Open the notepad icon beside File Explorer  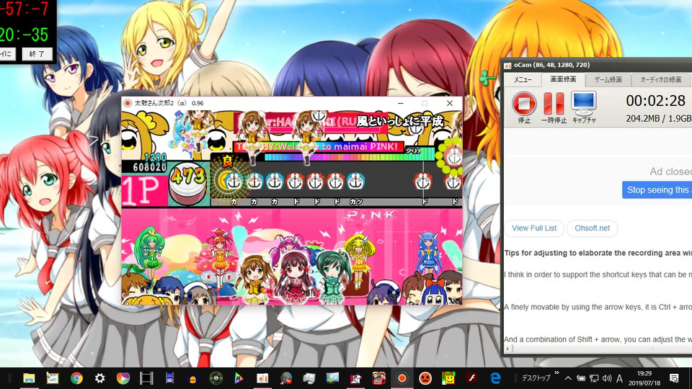tap(53, 378)
